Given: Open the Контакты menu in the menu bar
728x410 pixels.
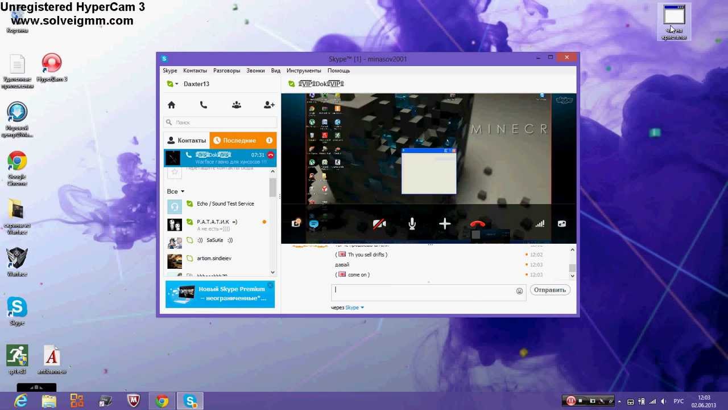Looking at the screenshot, I should pyautogui.click(x=195, y=71).
